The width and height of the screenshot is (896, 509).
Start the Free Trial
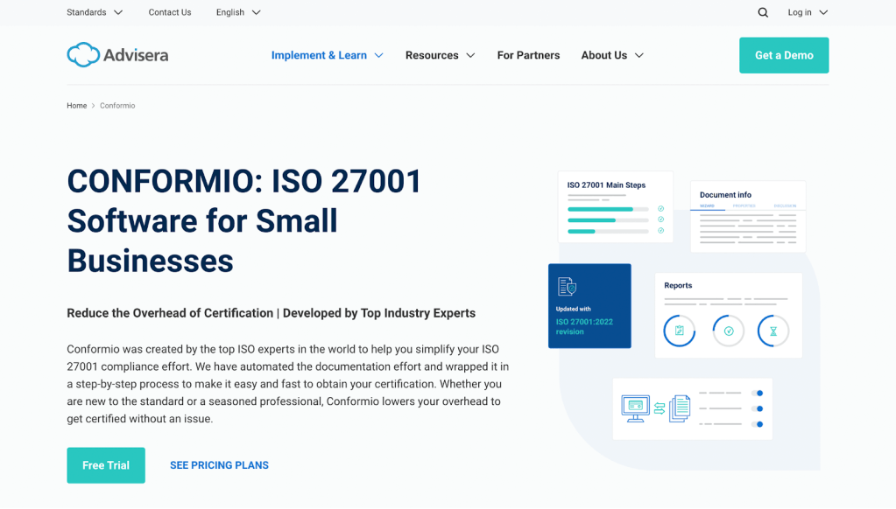point(106,465)
